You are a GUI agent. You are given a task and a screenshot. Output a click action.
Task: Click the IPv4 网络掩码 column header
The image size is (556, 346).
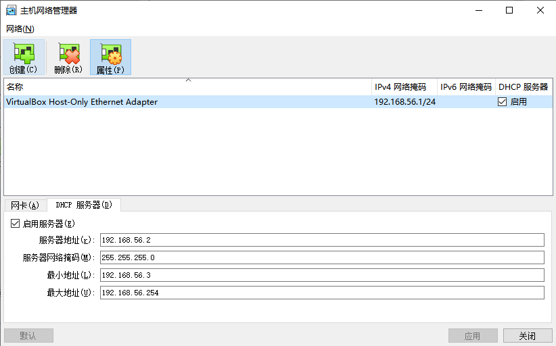click(x=404, y=86)
